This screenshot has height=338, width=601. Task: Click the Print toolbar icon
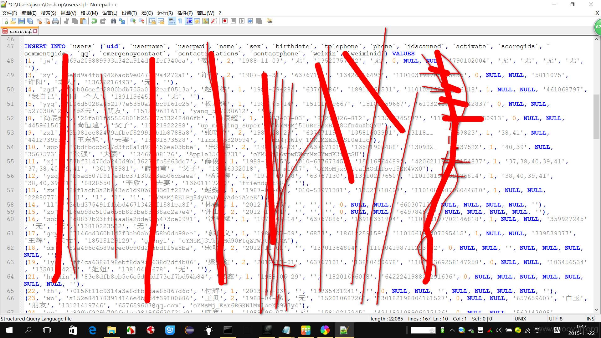point(55,21)
